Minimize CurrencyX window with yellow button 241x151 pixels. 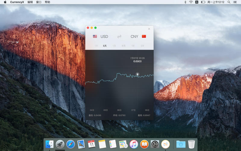pos(92,28)
